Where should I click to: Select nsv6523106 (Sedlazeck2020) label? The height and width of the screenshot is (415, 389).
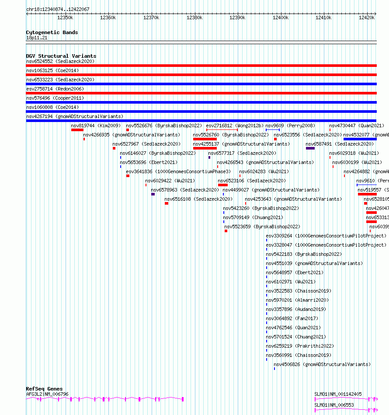(x=252, y=181)
